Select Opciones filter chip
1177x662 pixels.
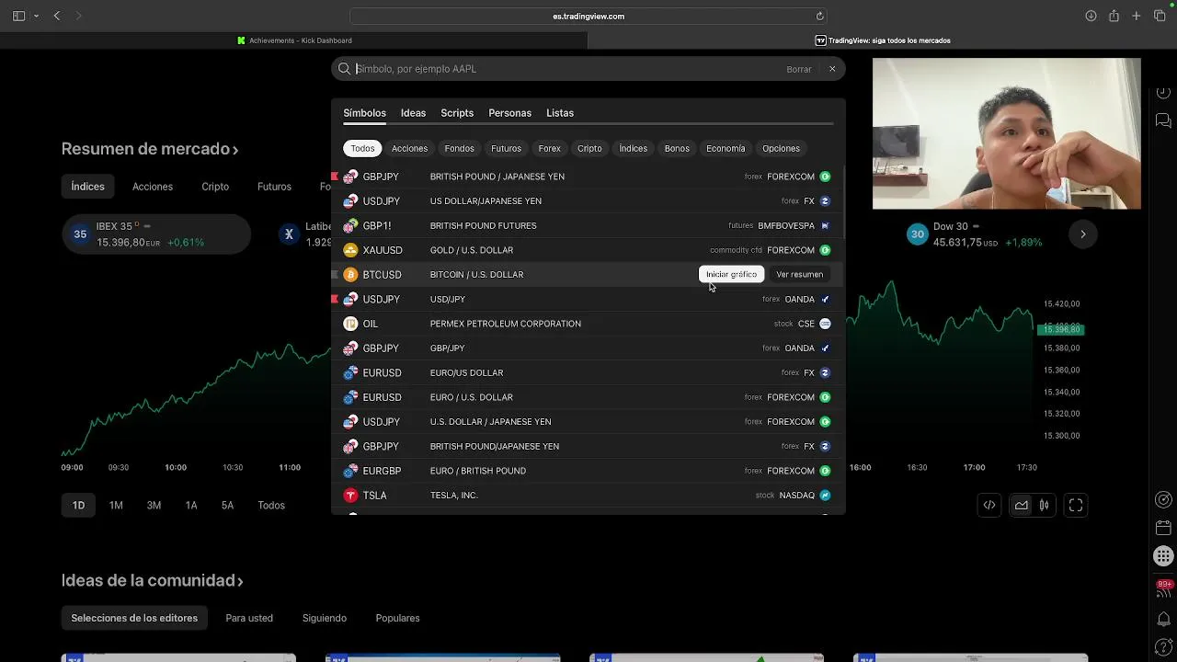click(x=781, y=148)
